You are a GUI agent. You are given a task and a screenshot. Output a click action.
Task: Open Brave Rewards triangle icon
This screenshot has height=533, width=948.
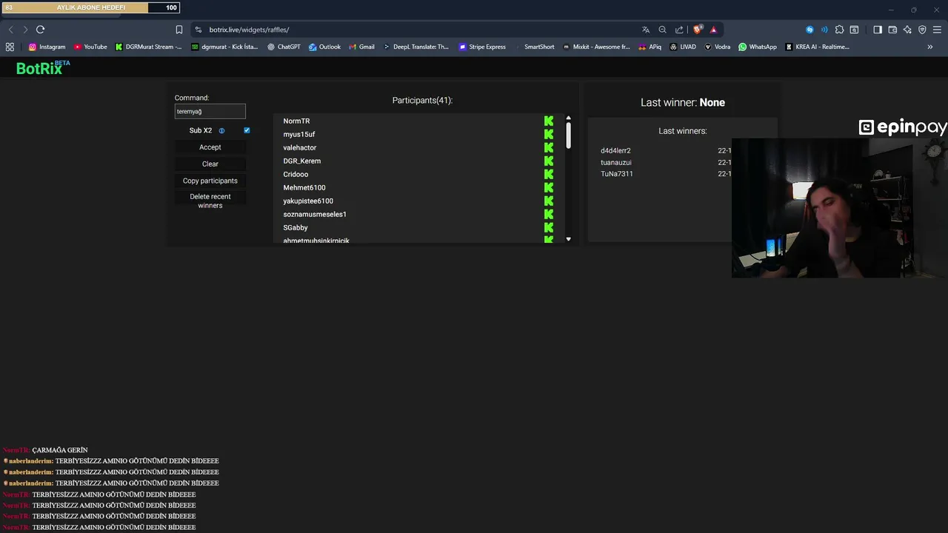pos(713,30)
